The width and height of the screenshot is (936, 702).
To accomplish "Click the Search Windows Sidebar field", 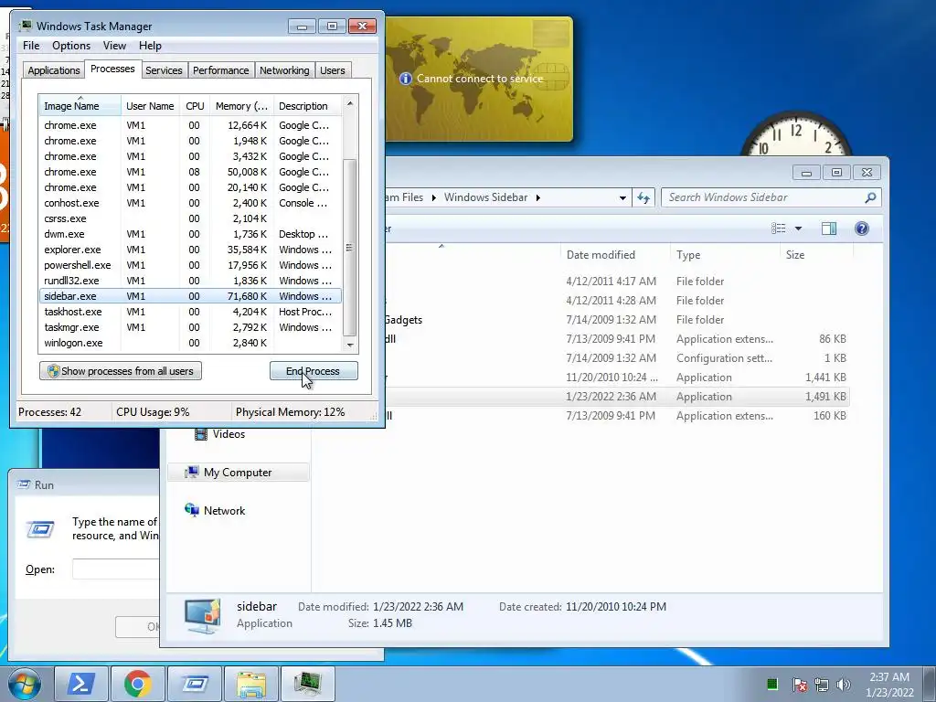I will (764, 197).
